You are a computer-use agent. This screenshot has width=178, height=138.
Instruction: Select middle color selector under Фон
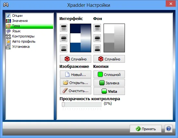(x=97, y=38)
